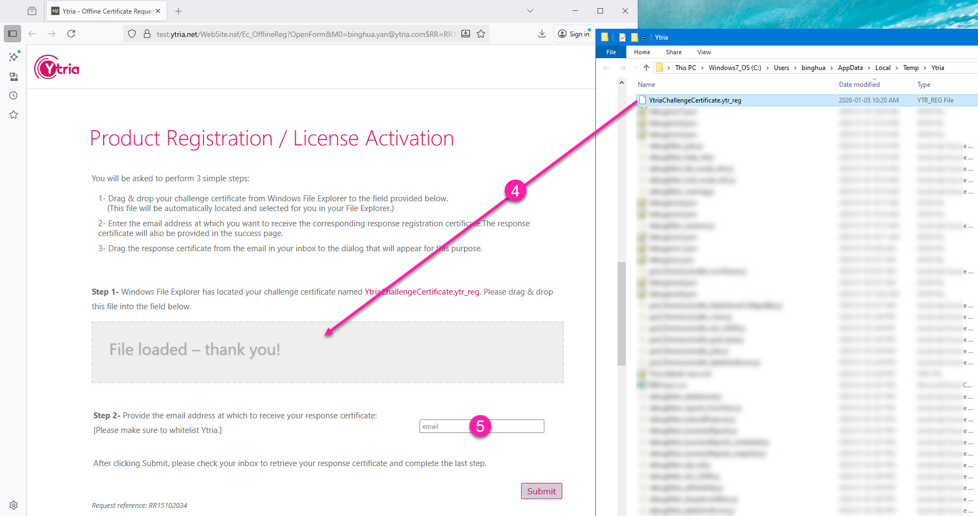Bookmark this page with the star icon
The width and height of the screenshot is (978, 516).
click(481, 34)
